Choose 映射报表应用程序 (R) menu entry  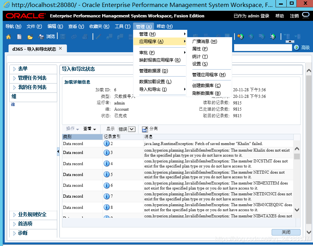pyautogui.click(x=160, y=60)
